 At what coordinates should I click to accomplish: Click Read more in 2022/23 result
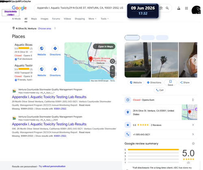(x=84, y=105)
